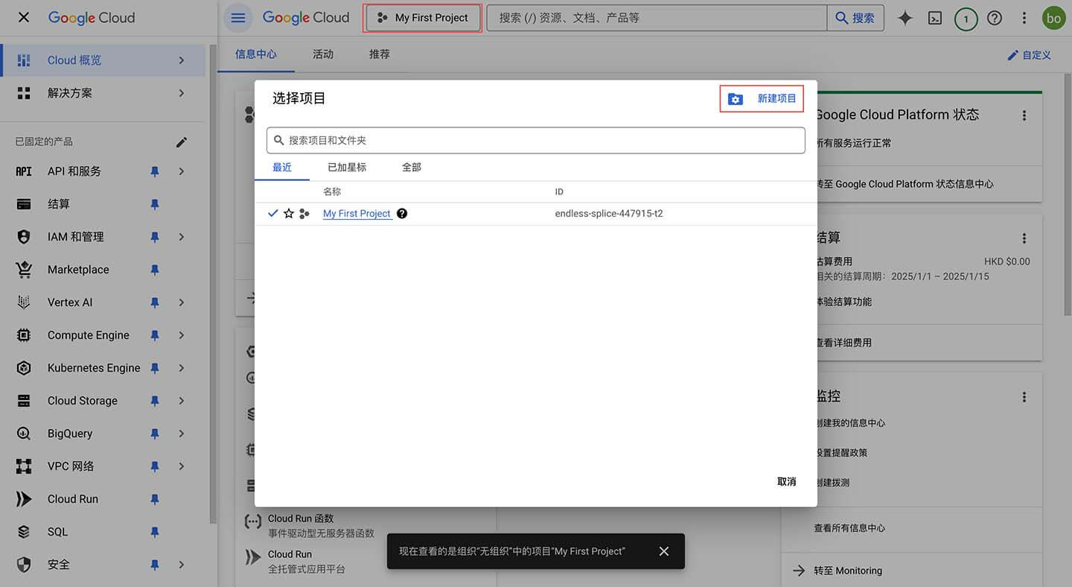This screenshot has height=587, width=1072.
Task: Unpin IAM 和管理 from the sidebar
Action: point(155,237)
